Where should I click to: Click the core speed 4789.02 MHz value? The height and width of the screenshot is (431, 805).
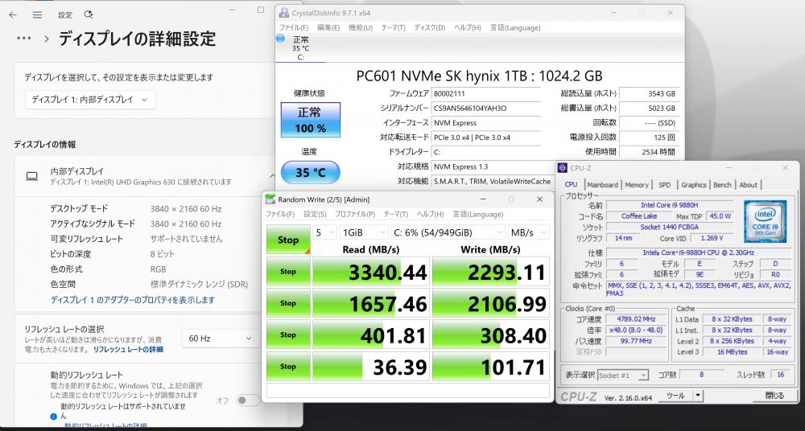tap(637, 319)
